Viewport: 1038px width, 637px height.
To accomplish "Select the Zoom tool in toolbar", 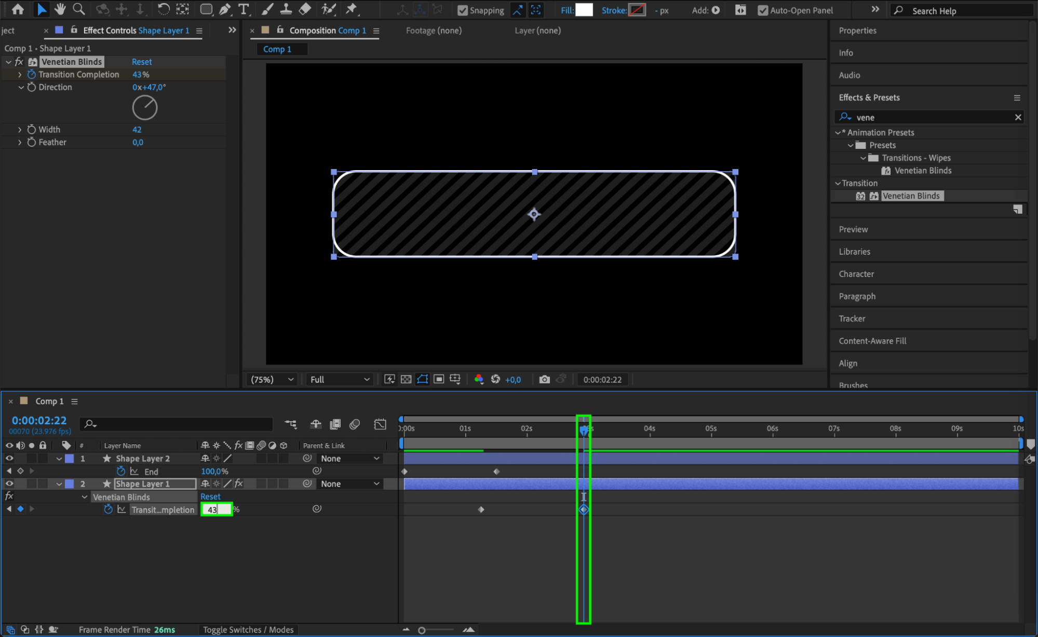I will (79, 9).
